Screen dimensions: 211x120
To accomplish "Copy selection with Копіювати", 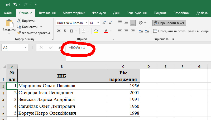I will [27, 27].
